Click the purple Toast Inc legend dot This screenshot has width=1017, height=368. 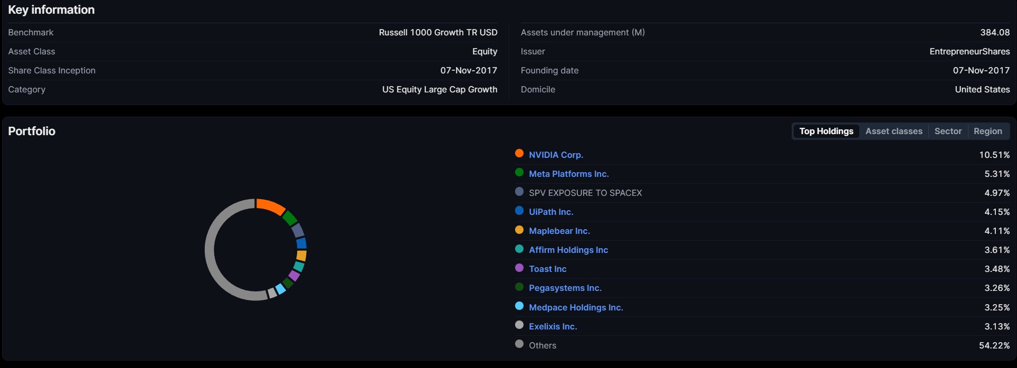tap(519, 268)
